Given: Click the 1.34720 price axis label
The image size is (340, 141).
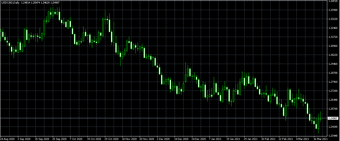Looking at the screenshot, I should tap(333, 1).
